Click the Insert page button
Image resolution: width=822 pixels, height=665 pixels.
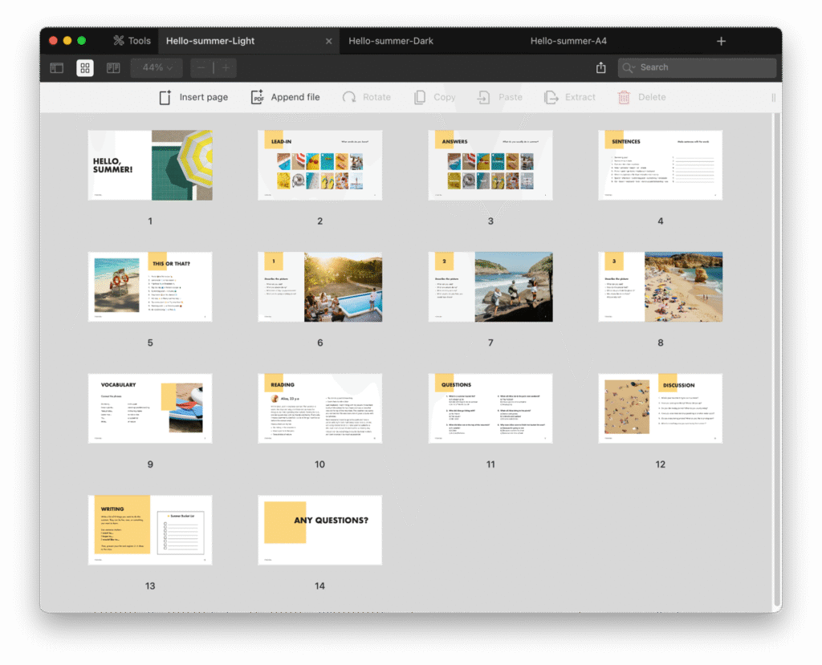click(193, 97)
